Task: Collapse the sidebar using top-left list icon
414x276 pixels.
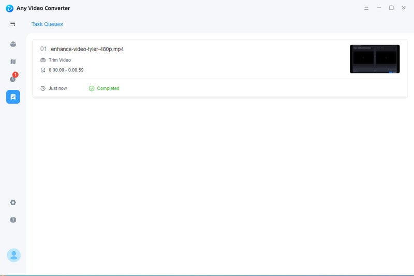Action: 13,24
